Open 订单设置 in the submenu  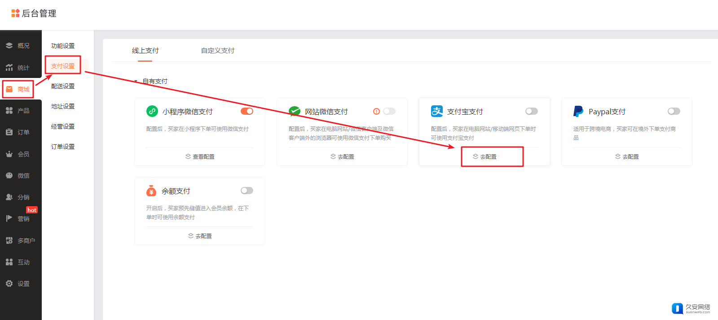pyautogui.click(x=63, y=147)
